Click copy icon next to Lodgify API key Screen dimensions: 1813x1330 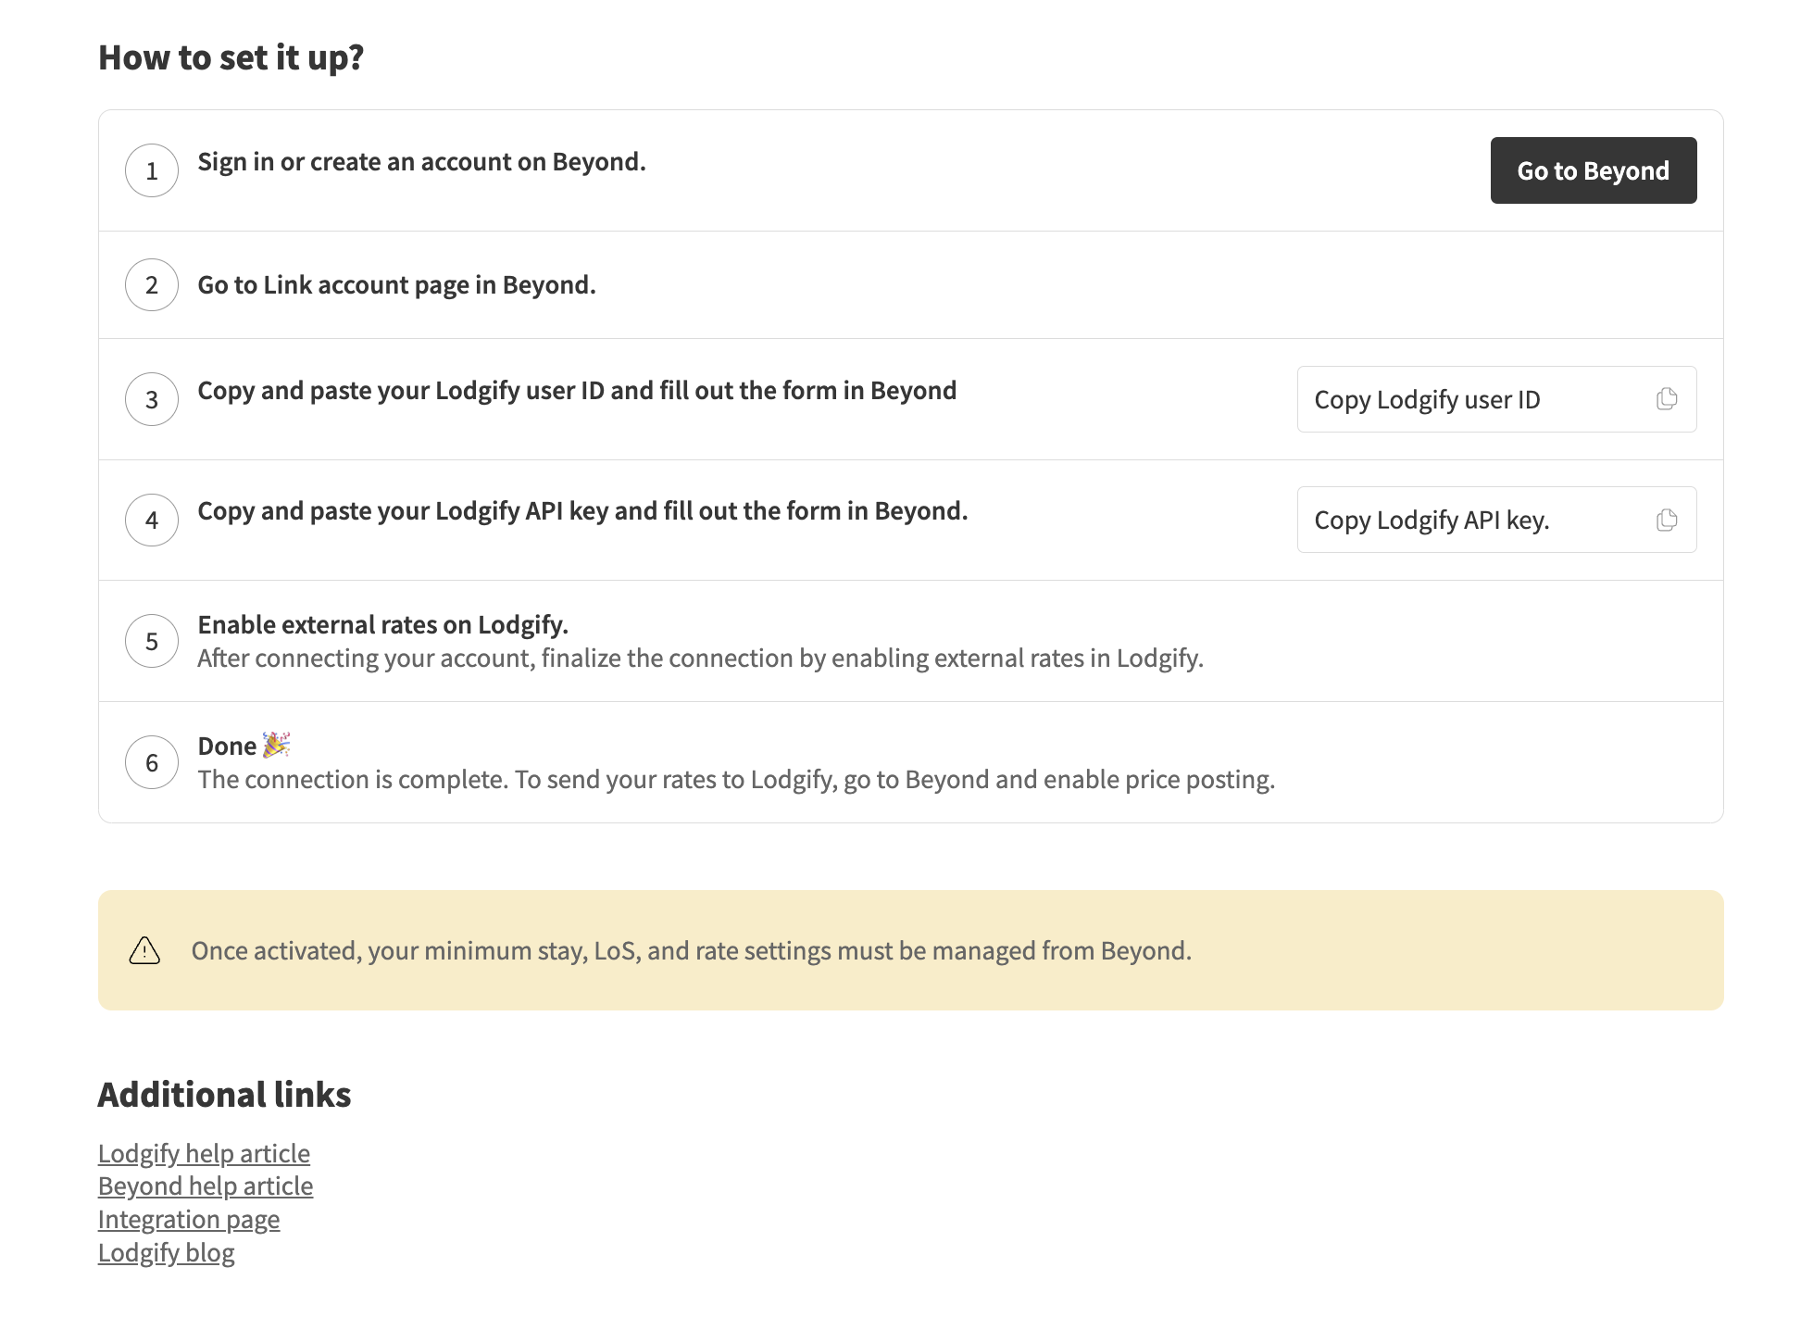(x=1666, y=520)
